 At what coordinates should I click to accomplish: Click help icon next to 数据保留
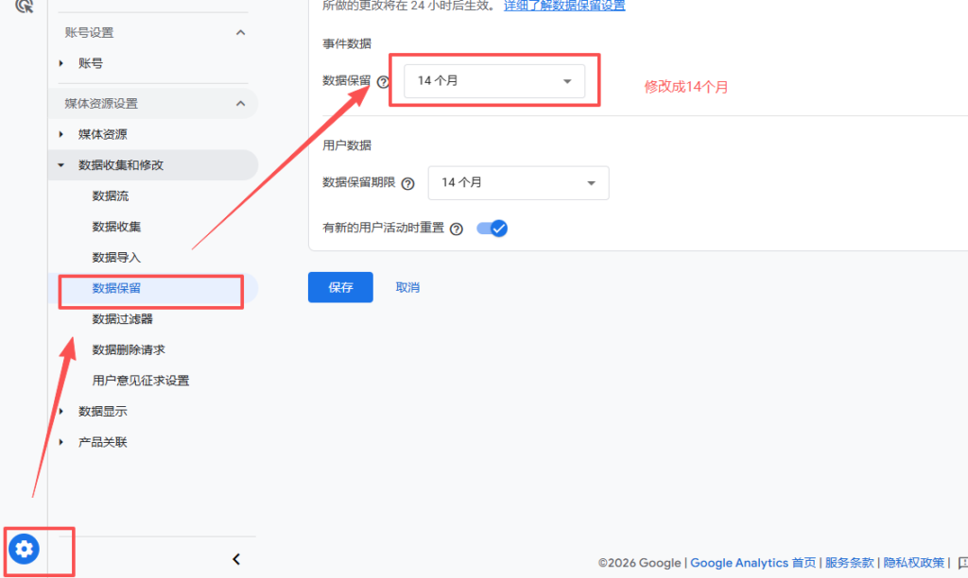click(x=383, y=82)
